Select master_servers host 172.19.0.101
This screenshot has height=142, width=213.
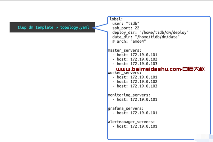[x=135, y=55]
